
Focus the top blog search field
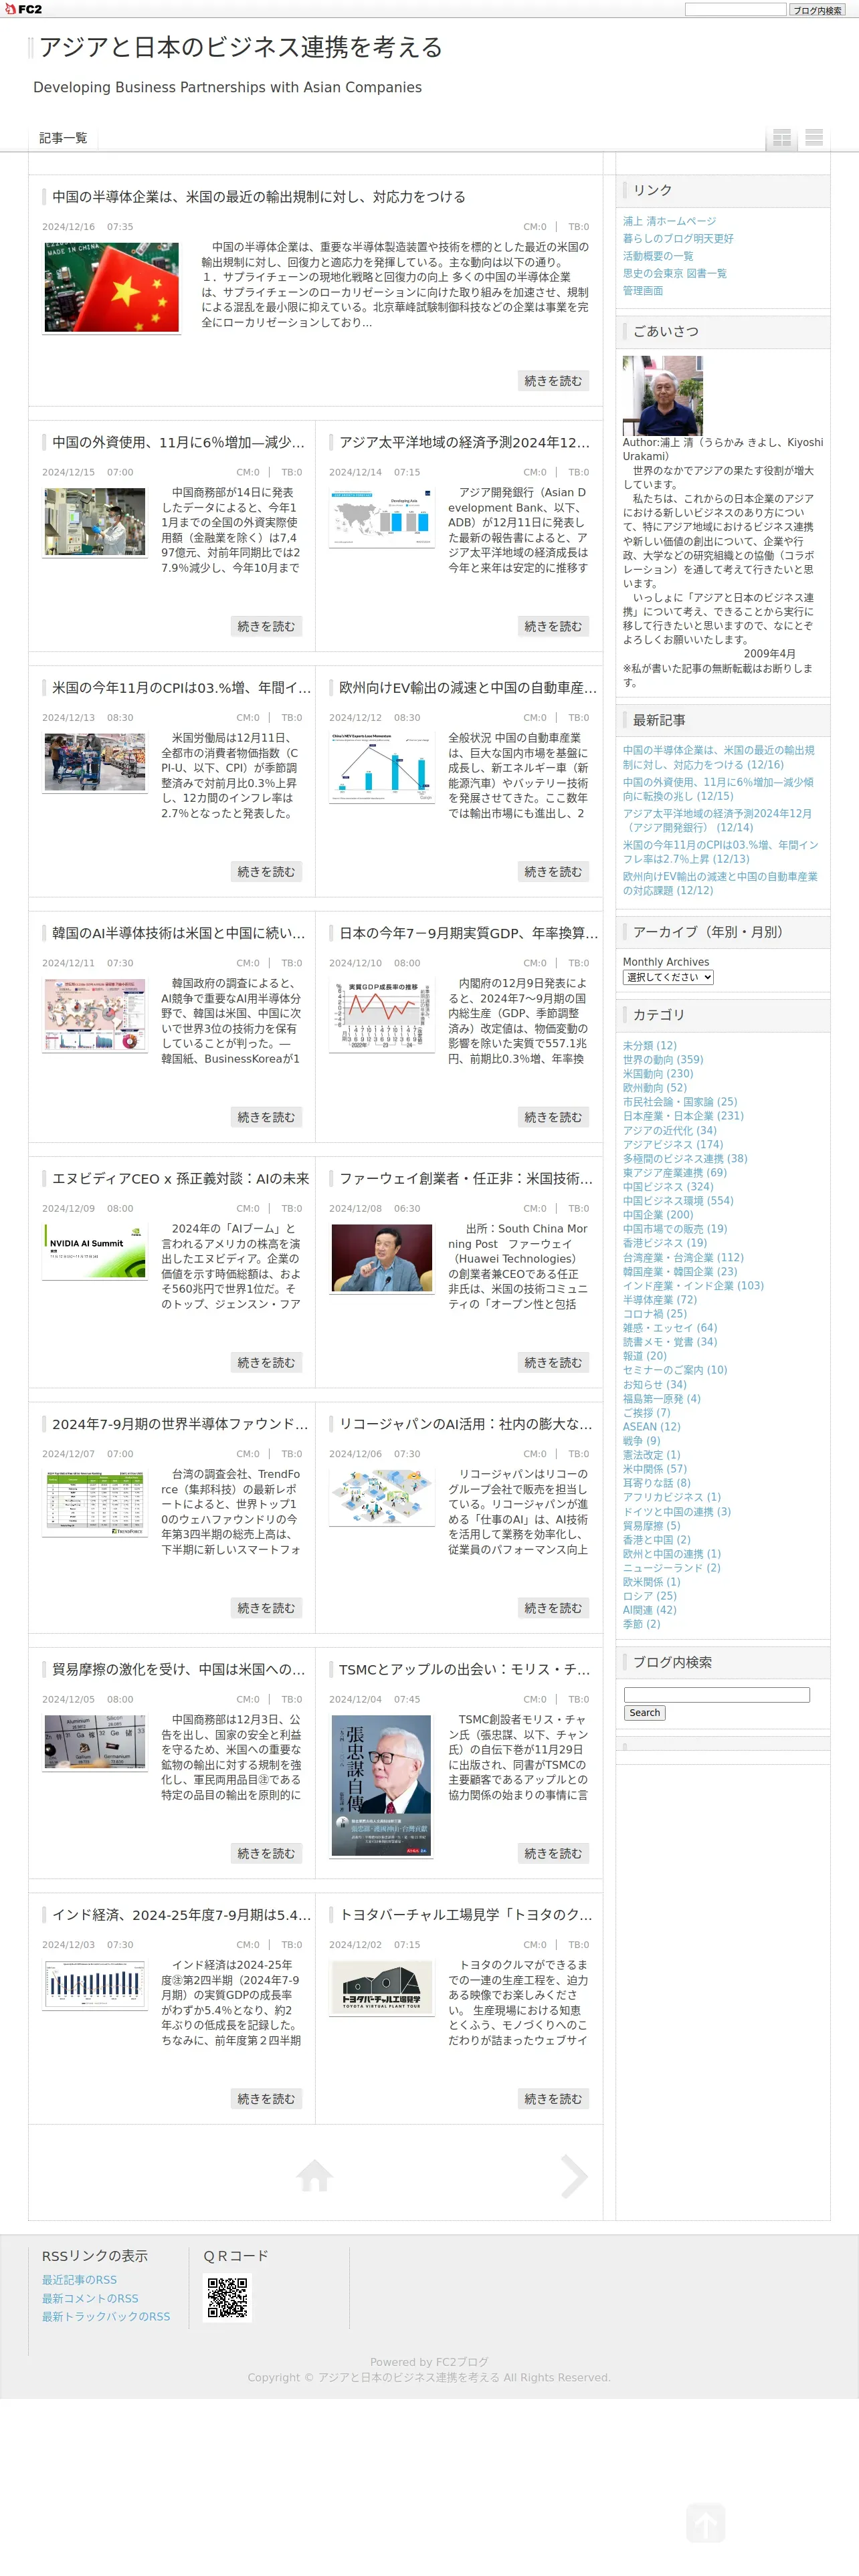[736, 10]
